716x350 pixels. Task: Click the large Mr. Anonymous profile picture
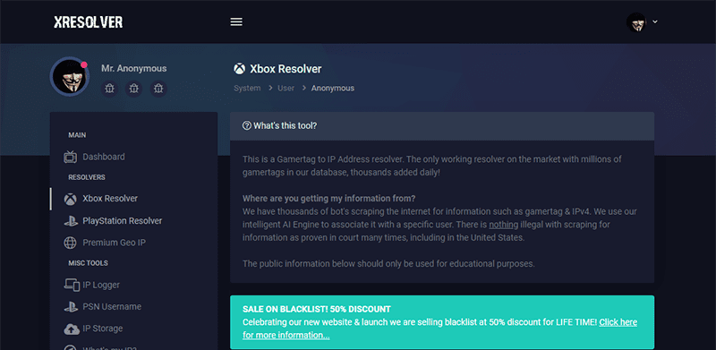(x=70, y=77)
